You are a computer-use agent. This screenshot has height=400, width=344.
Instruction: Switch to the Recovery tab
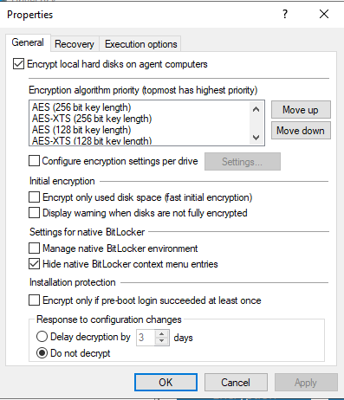[x=75, y=44]
